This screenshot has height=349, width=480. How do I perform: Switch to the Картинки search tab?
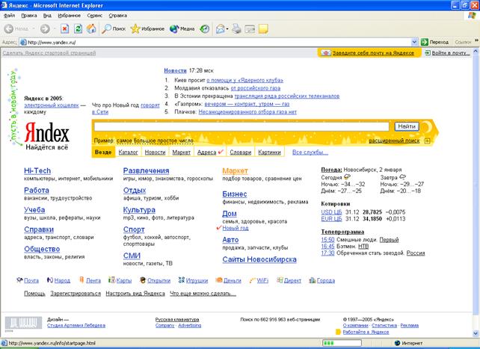click(269, 152)
